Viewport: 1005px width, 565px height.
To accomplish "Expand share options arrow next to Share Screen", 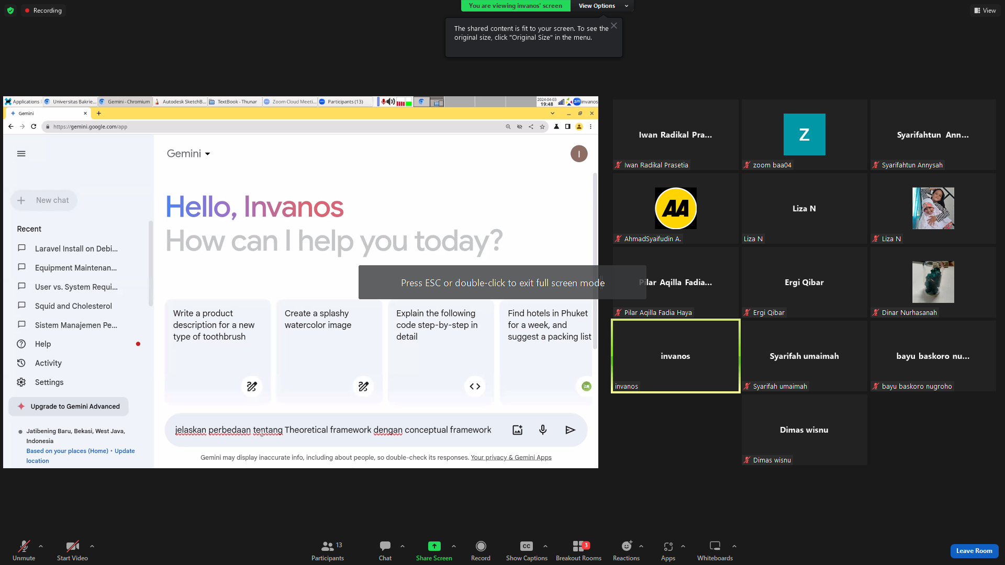I will point(454,546).
